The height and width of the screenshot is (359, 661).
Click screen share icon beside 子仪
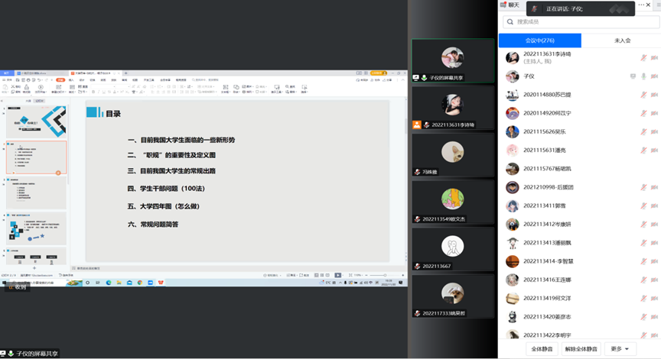(632, 76)
